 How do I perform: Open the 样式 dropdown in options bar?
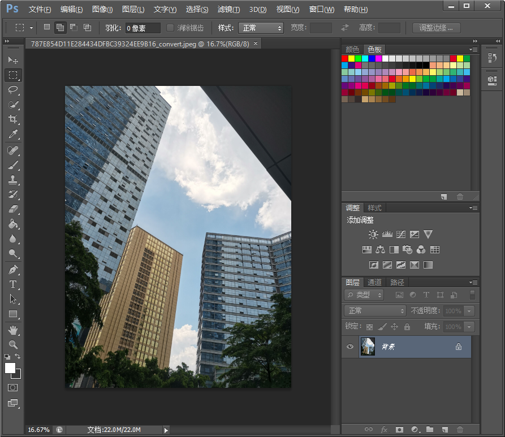(x=261, y=28)
